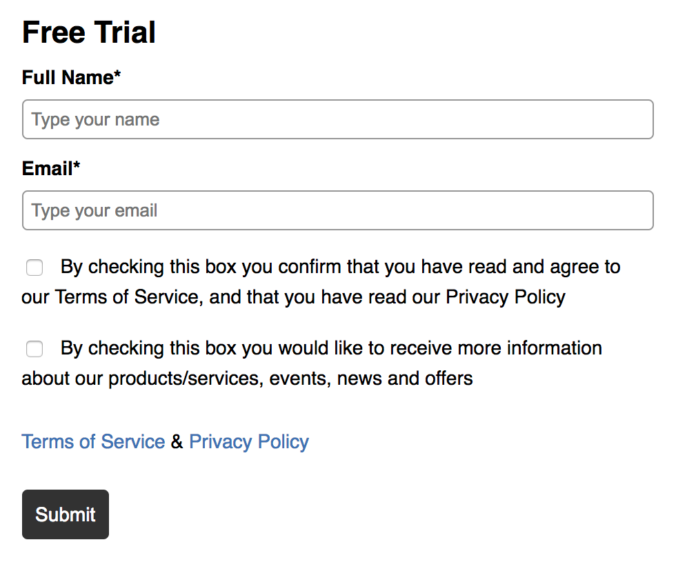Image resolution: width=676 pixels, height=571 pixels.
Task: Check the Terms of Service agreement checkbox
Action: point(34,268)
